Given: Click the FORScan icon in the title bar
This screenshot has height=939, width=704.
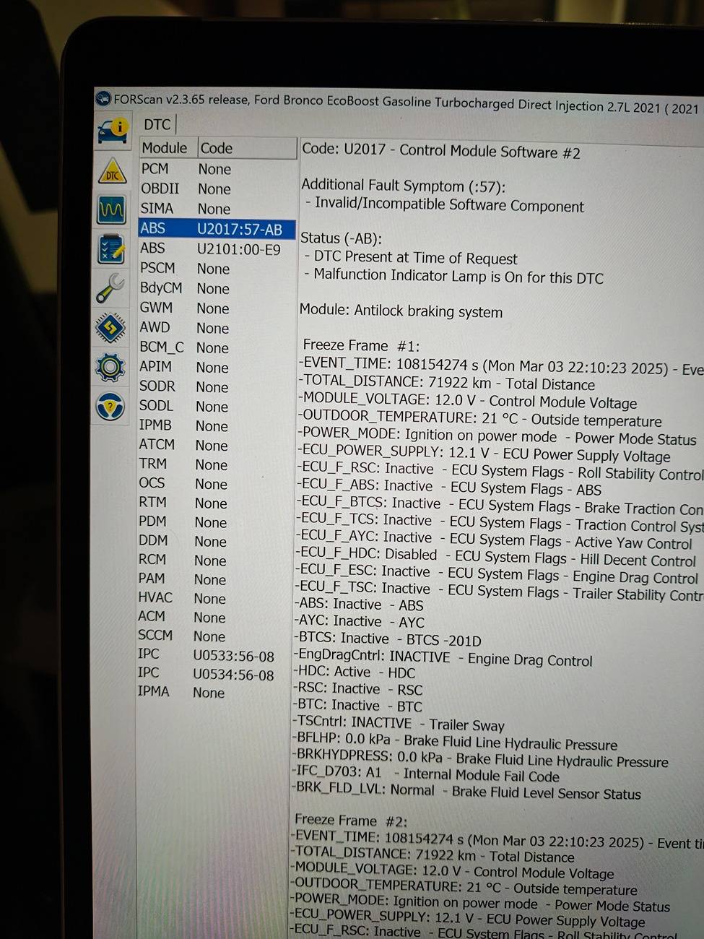Looking at the screenshot, I should (x=103, y=99).
